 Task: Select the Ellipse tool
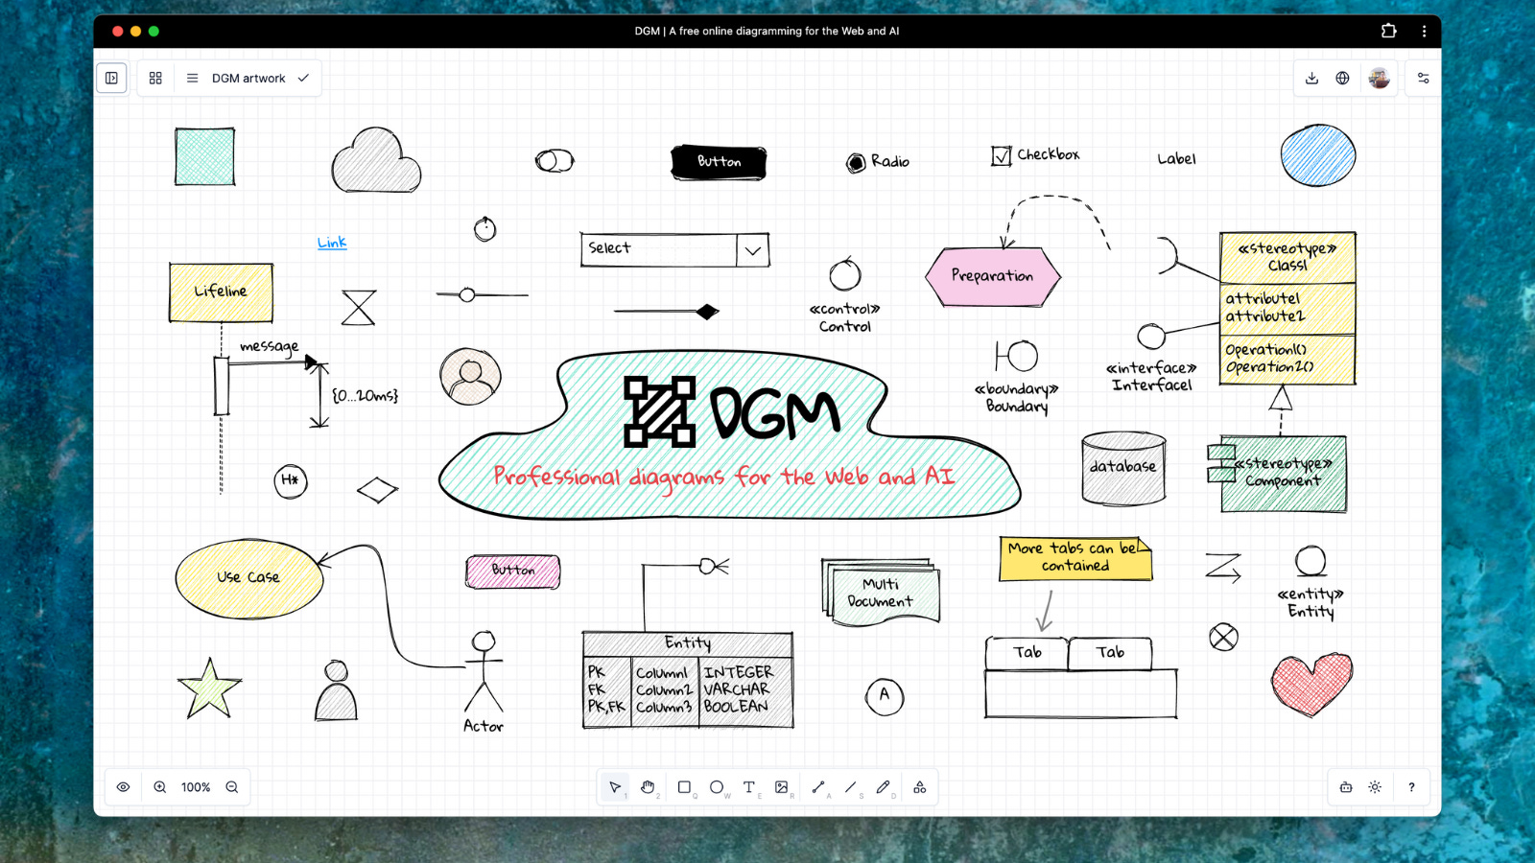717,786
